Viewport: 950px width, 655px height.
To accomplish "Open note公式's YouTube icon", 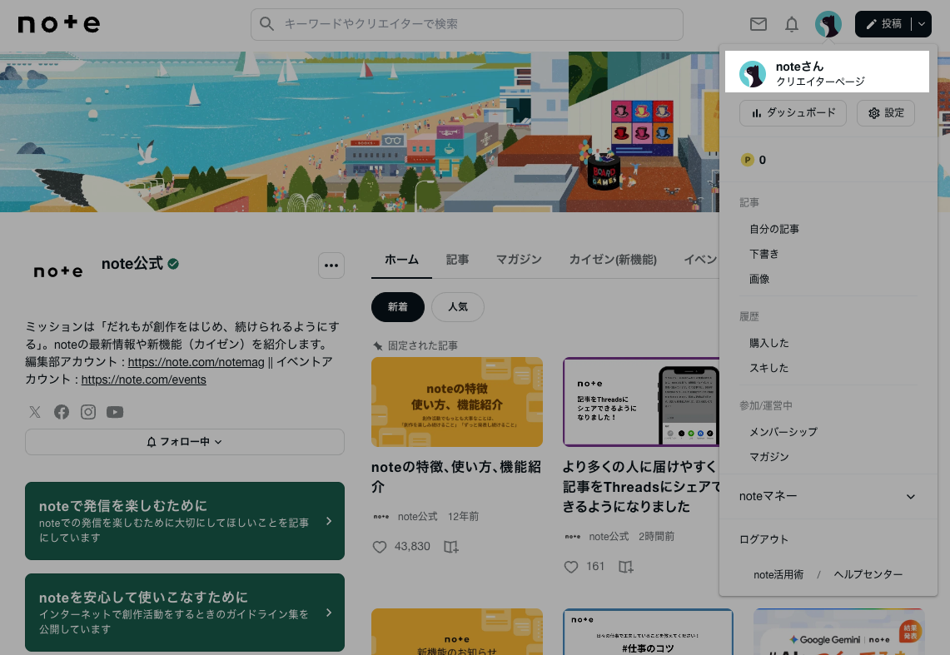I will pyautogui.click(x=115, y=412).
